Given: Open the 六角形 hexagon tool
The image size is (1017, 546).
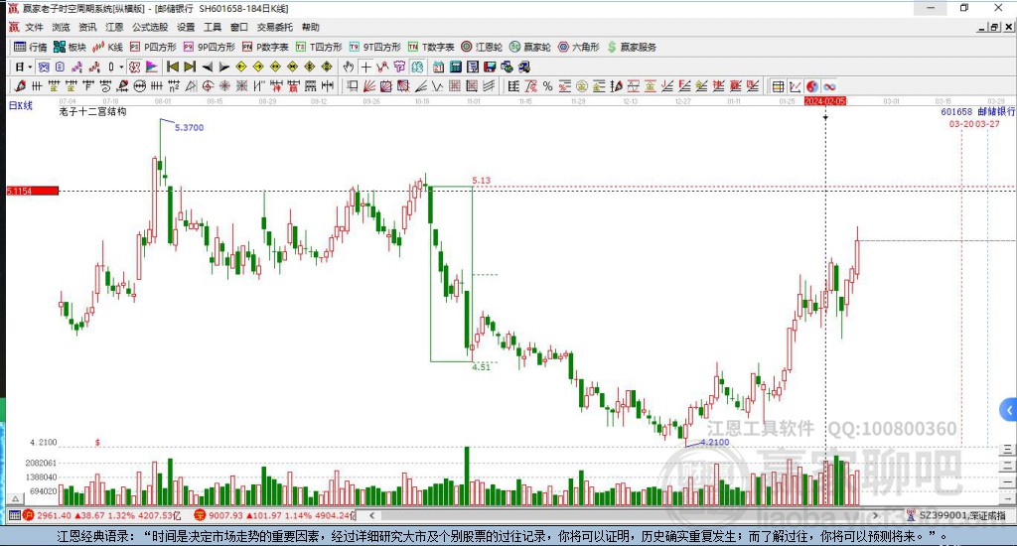Looking at the screenshot, I should (579, 47).
